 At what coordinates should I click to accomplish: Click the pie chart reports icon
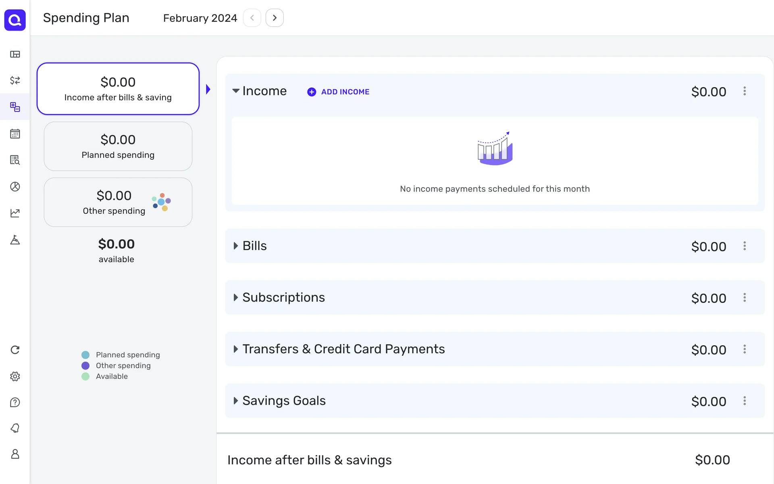[x=15, y=186]
